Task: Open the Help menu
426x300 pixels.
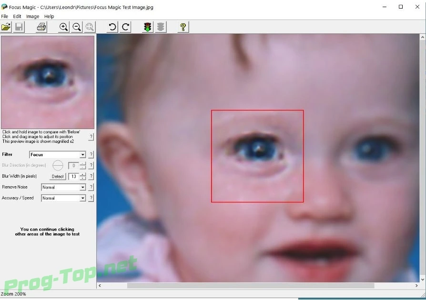Action: [49, 16]
